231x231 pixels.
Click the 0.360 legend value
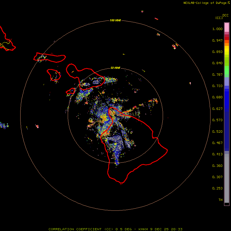[217, 166]
